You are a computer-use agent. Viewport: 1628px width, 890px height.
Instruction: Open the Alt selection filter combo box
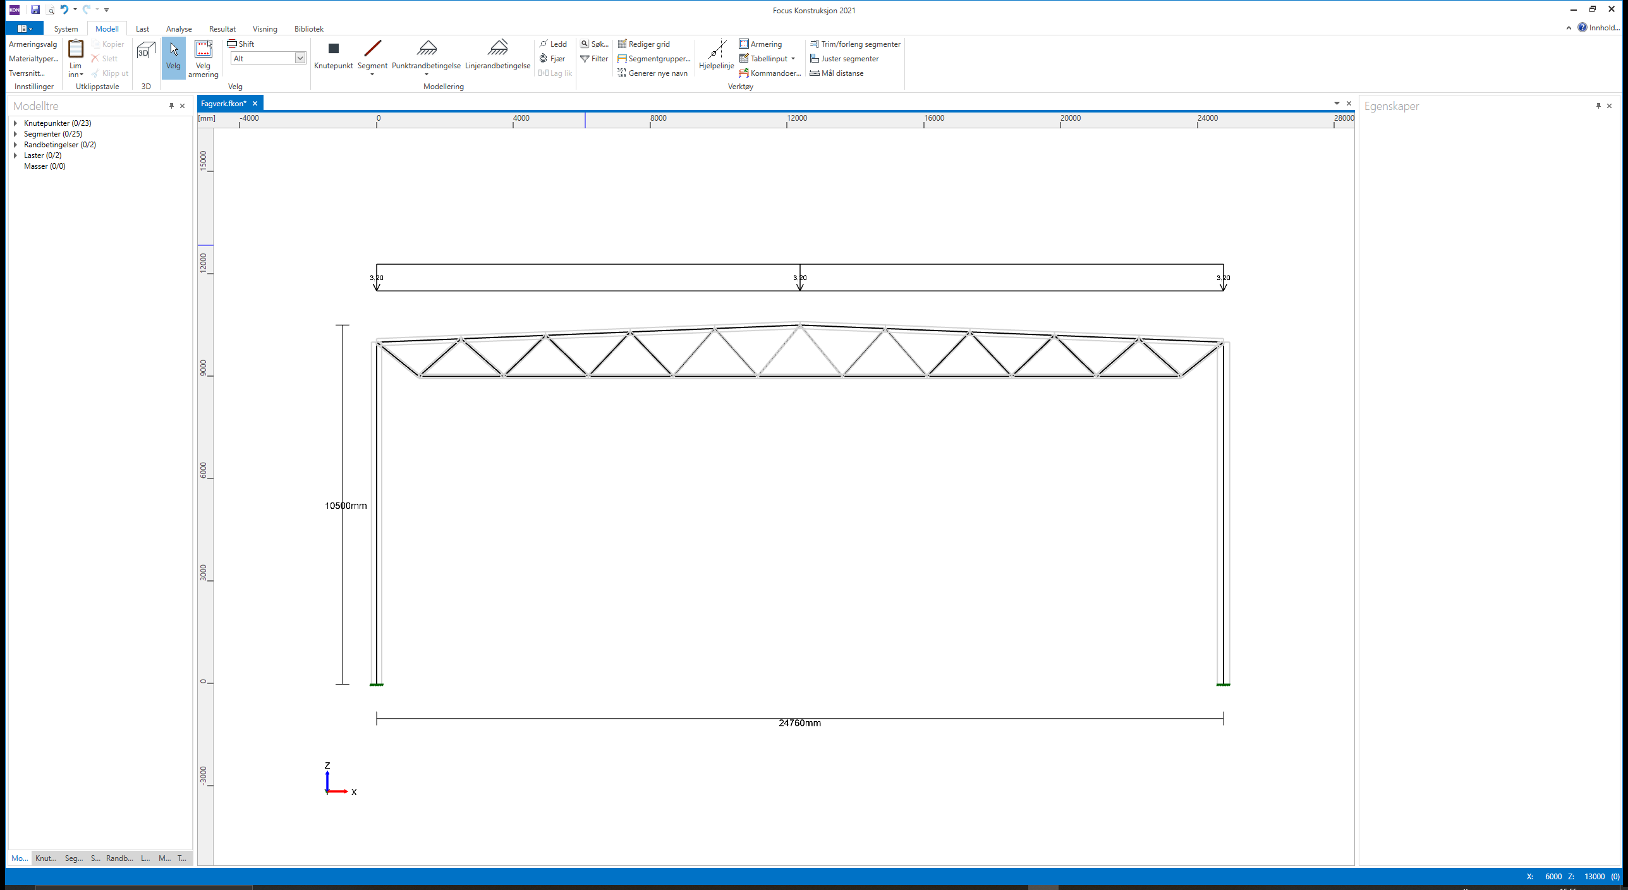(x=269, y=59)
